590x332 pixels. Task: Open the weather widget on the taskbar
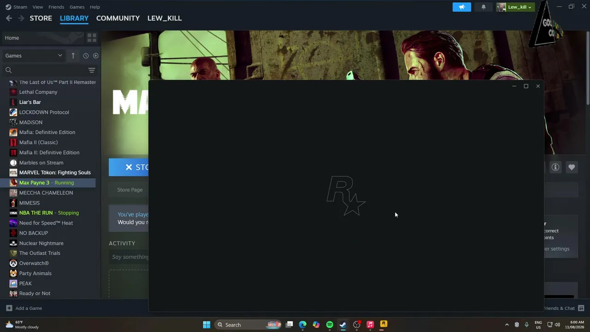22,325
